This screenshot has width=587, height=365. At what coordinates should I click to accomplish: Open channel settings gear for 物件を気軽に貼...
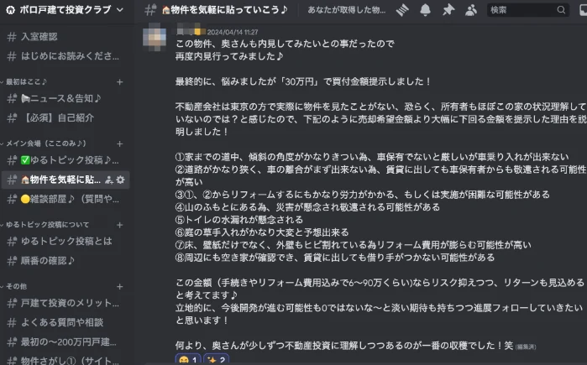(x=121, y=180)
